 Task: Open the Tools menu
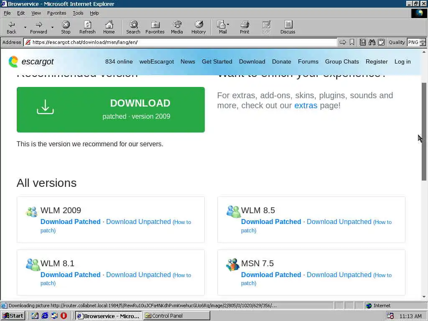pyautogui.click(x=78, y=13)
